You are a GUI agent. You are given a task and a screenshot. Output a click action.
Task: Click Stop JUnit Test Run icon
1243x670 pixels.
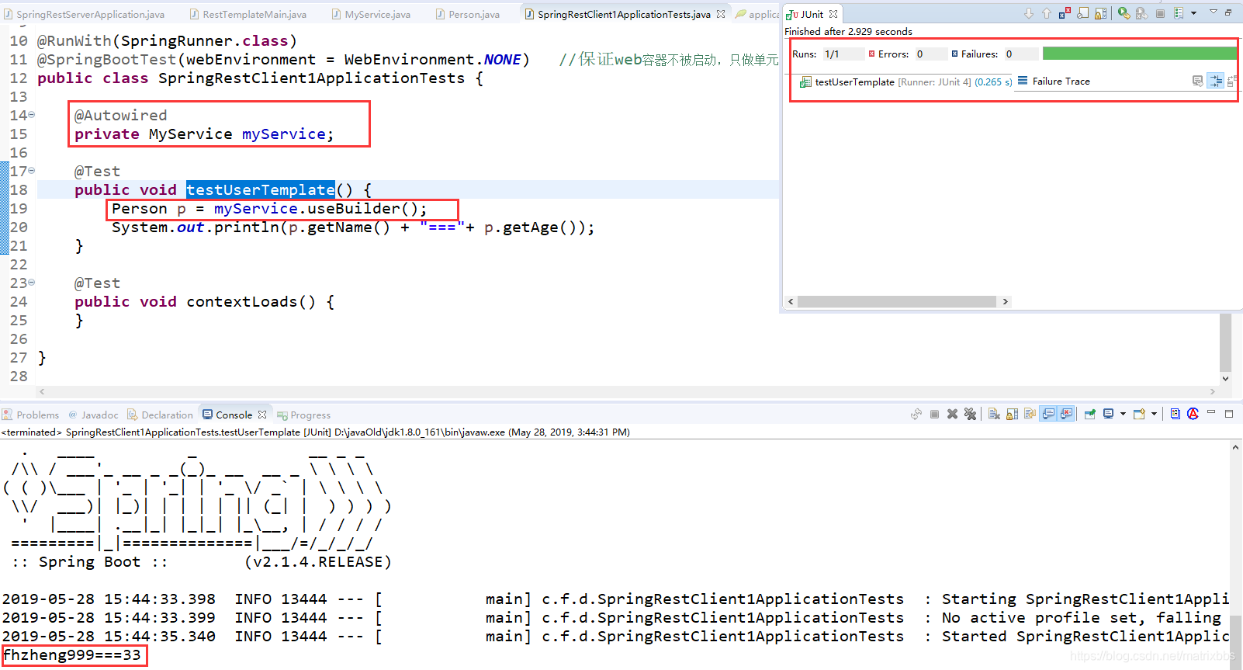pos(1160,13)
